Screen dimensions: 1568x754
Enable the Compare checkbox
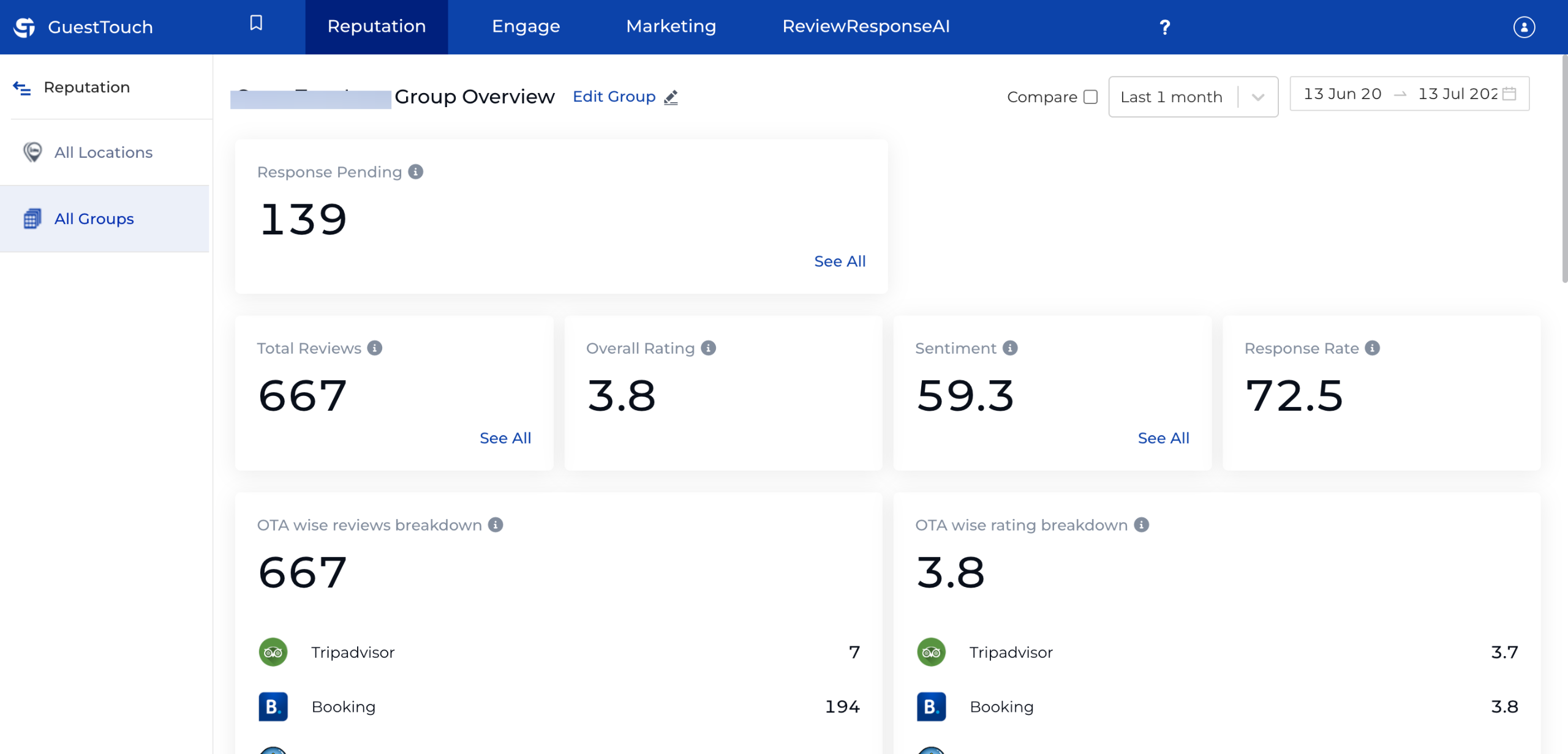point(1090,97)
